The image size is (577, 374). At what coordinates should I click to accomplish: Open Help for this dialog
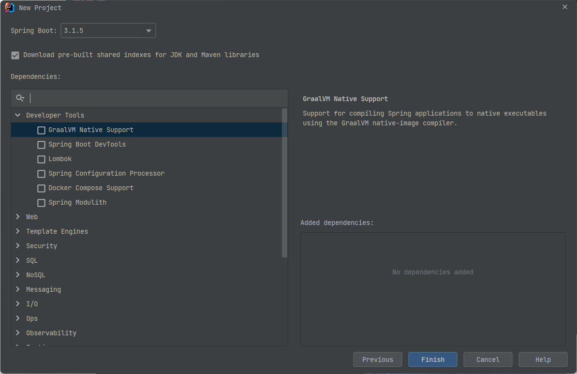[543, 359]
